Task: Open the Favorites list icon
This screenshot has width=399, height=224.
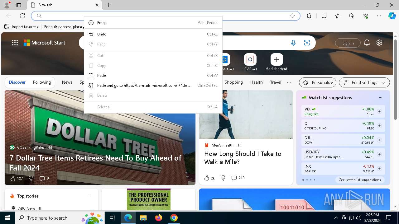Action: pyautogui.click(x=338, y=16)
